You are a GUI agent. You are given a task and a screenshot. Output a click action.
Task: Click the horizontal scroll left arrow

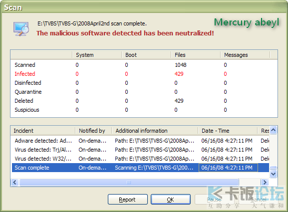click(x=15, y=182)
